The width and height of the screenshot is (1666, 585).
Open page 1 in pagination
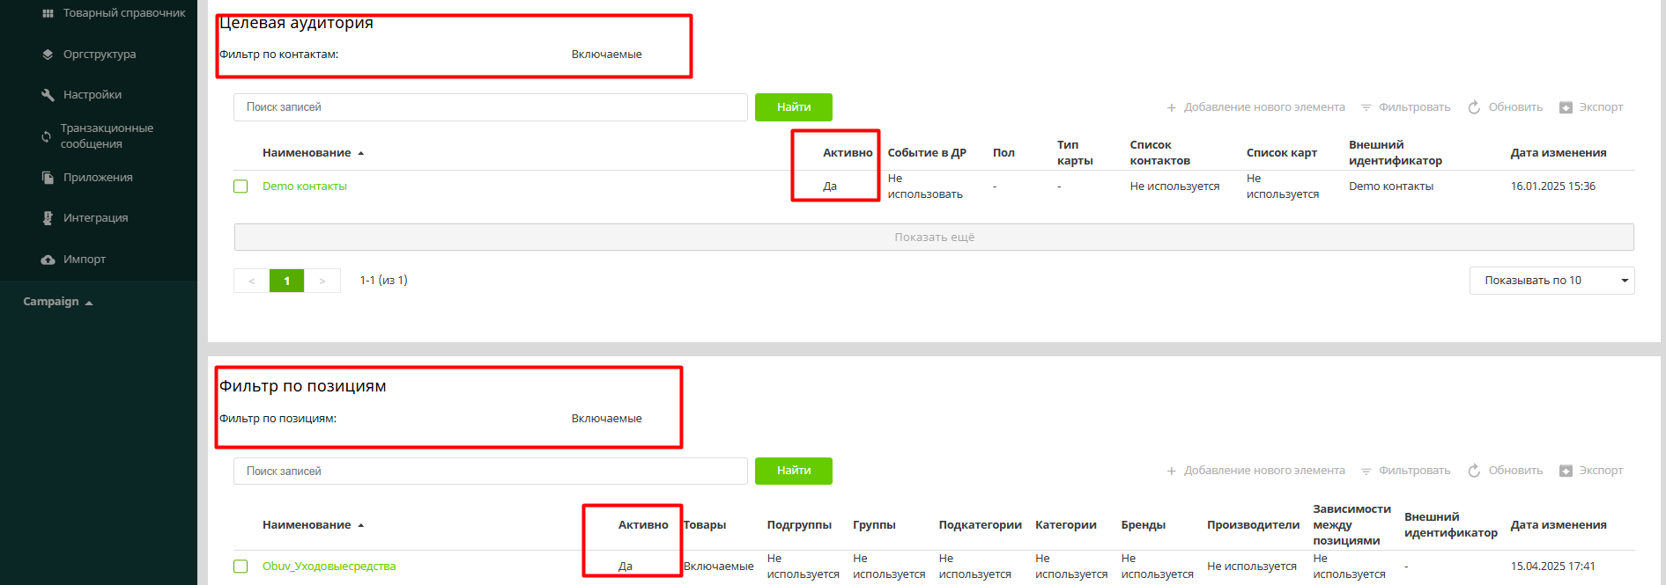(286, 281)
